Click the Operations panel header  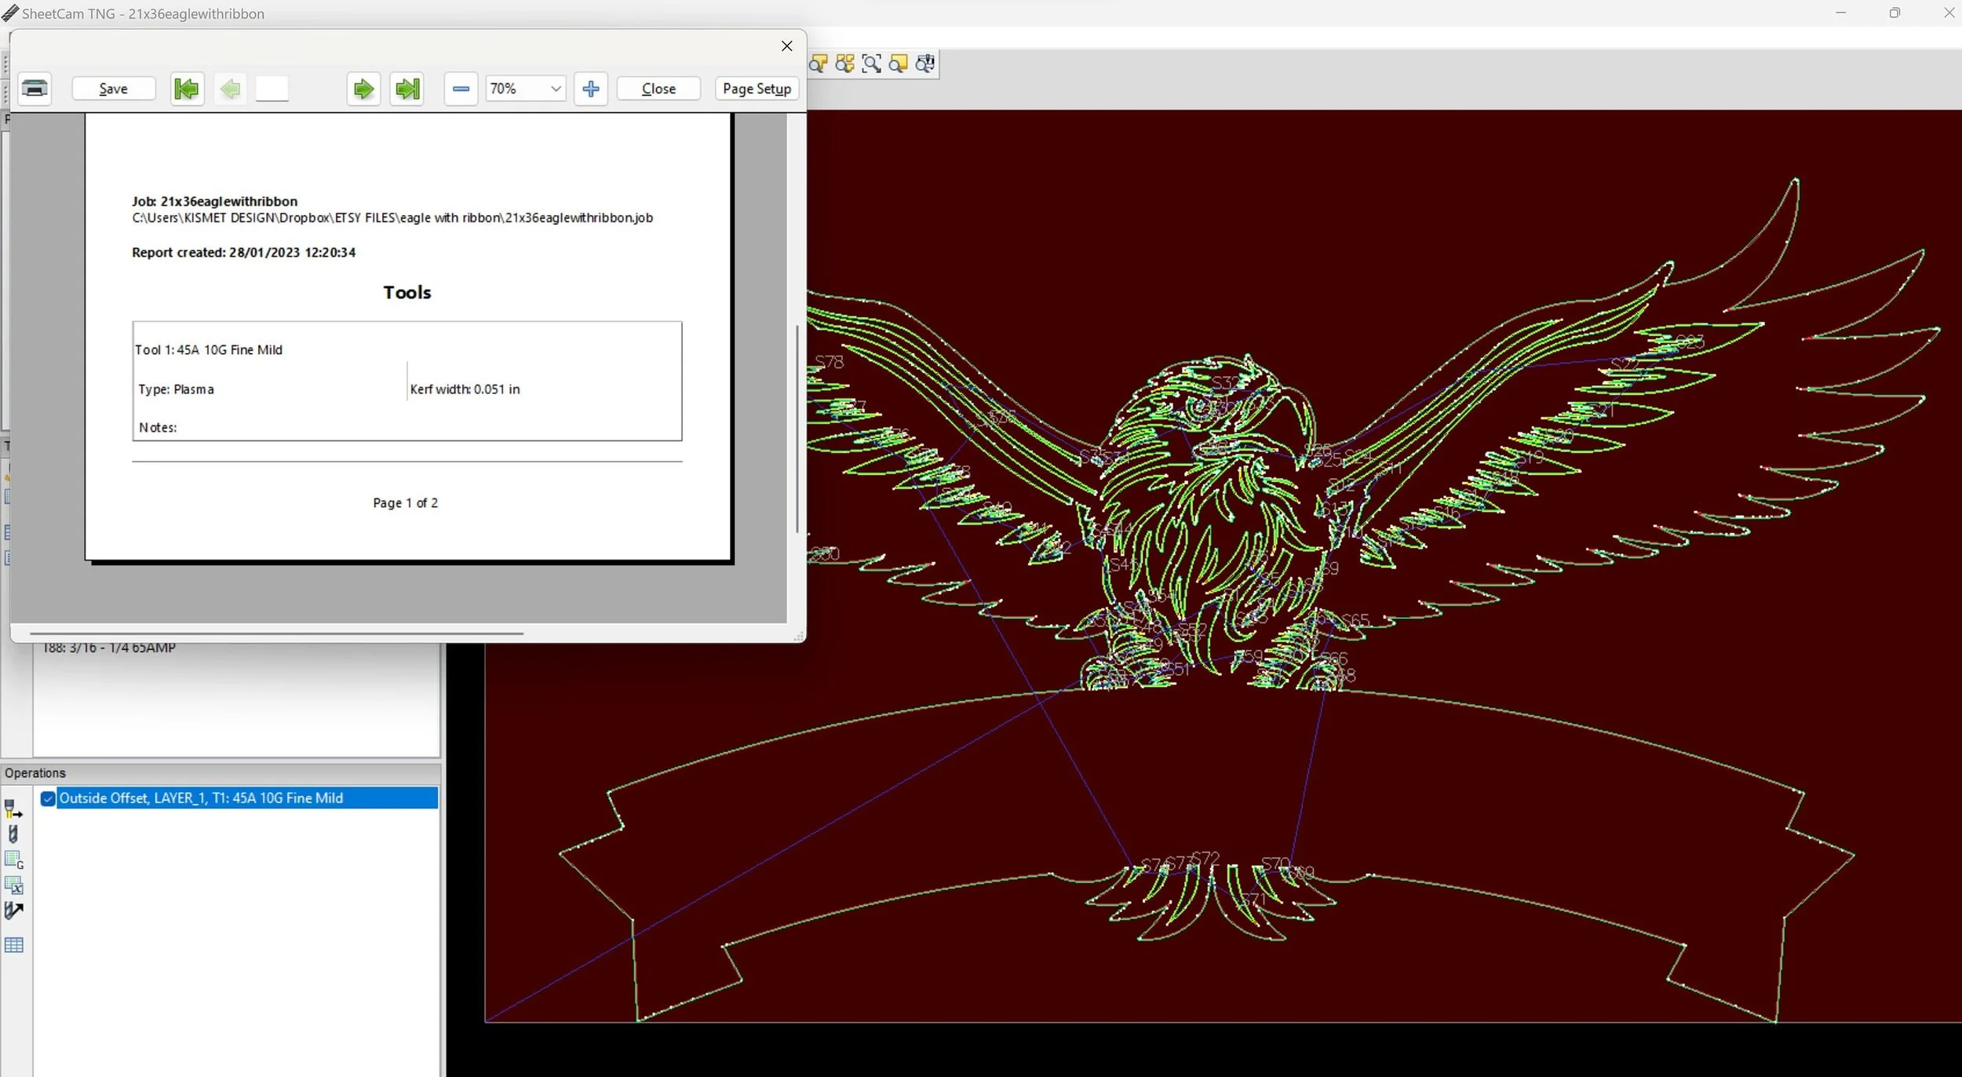(221, 773)
